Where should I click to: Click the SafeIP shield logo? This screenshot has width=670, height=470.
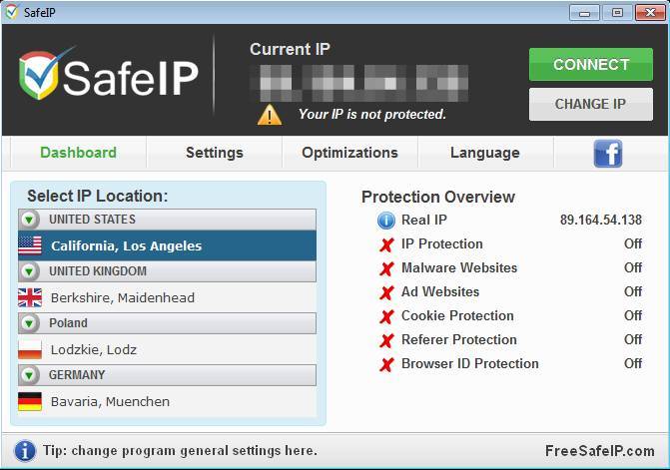point(45,76)
